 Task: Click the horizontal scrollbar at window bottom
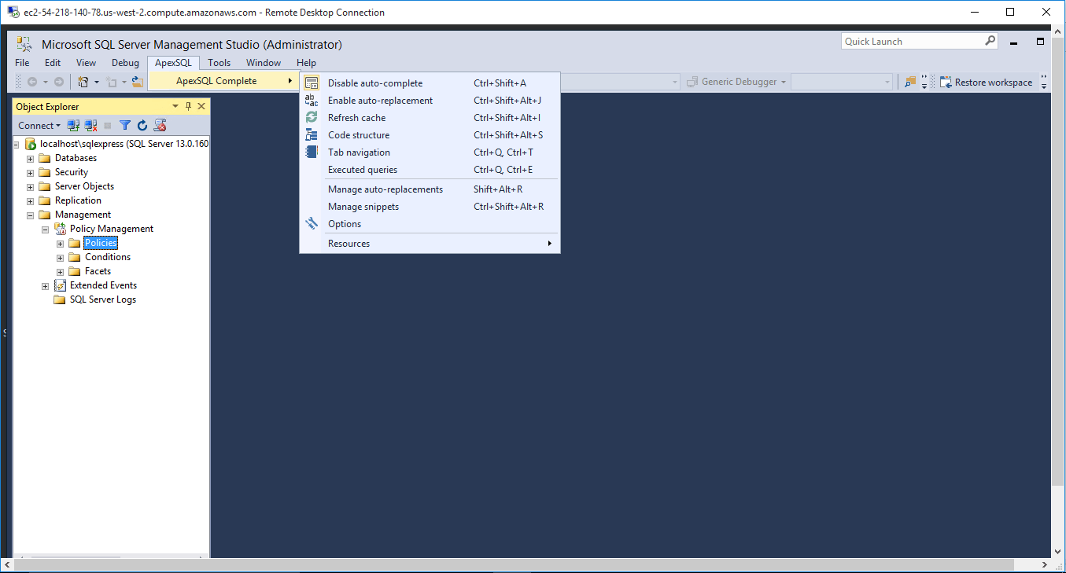tap(527, 564)
